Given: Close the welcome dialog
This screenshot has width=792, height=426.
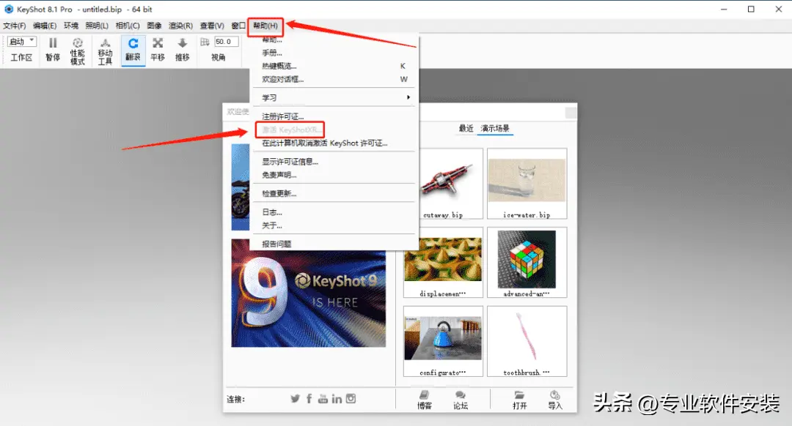Looking at the screenshot, I should tap(571, 113).
